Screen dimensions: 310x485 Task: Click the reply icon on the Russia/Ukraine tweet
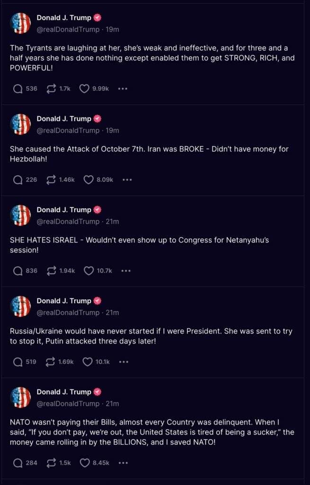coord(18,361)
